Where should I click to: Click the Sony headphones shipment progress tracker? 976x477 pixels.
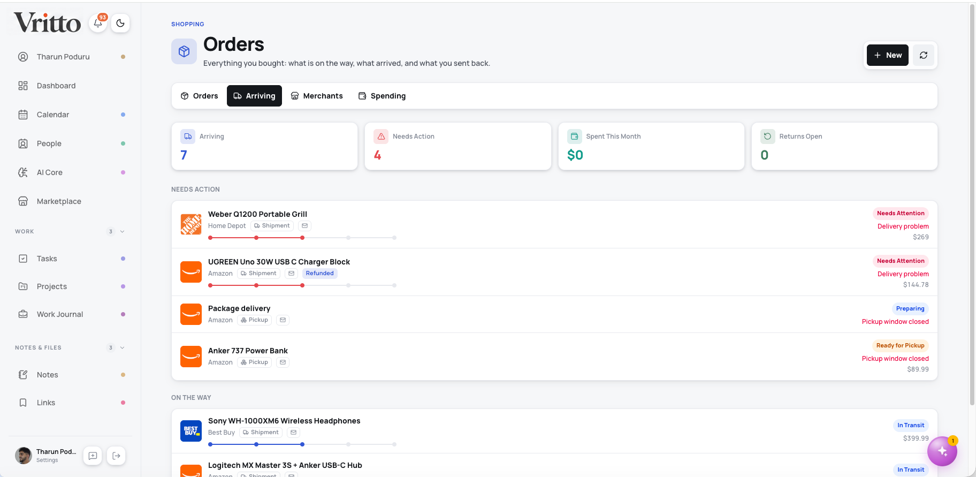[x=302, y=444]
